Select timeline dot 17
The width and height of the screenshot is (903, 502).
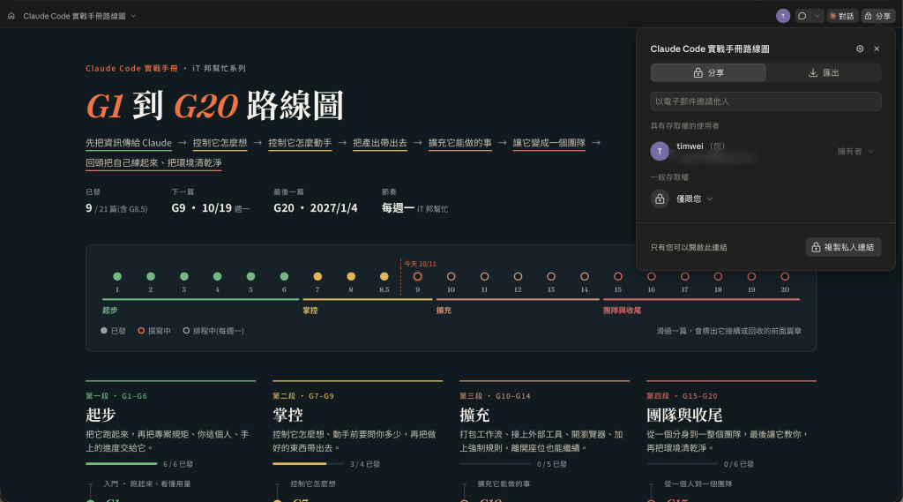[x=684, y=277]
